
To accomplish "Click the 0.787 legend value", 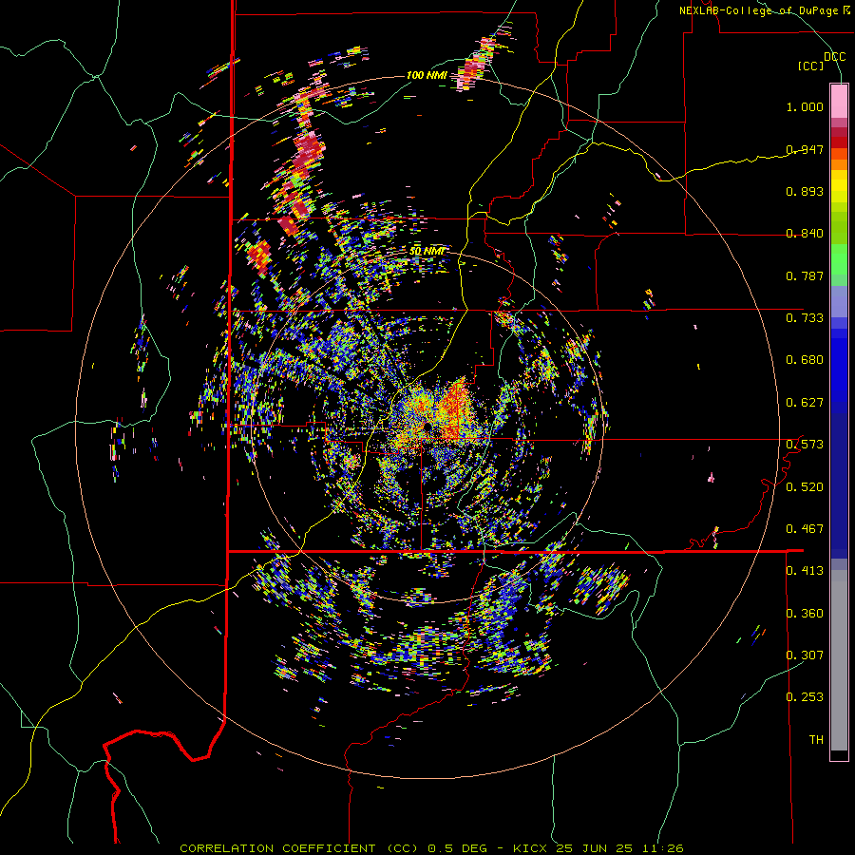I will 805,275.
